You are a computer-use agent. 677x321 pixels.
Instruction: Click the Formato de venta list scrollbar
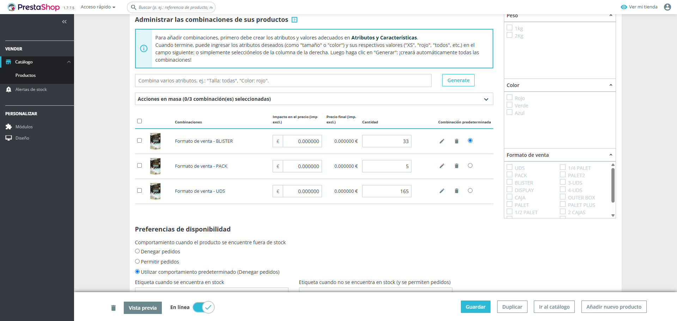point(613,185)
